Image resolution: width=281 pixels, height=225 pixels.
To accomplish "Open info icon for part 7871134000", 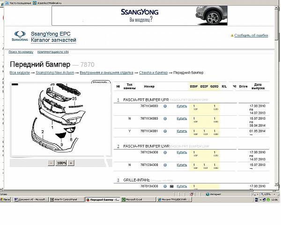I will click(x=165, y=106).
